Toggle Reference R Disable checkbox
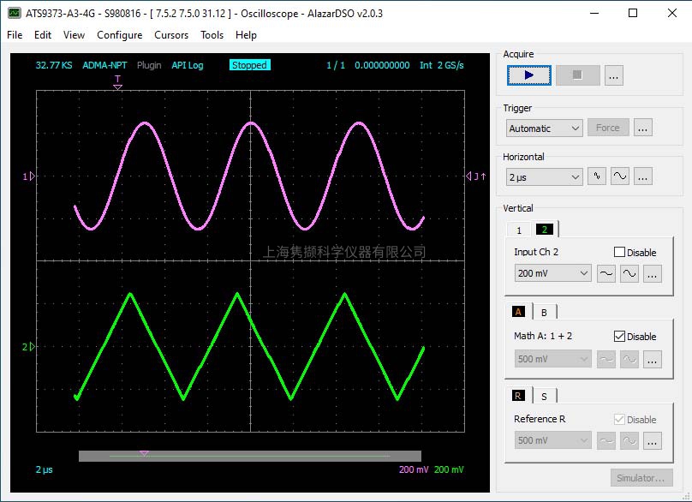 click(619, 419)
